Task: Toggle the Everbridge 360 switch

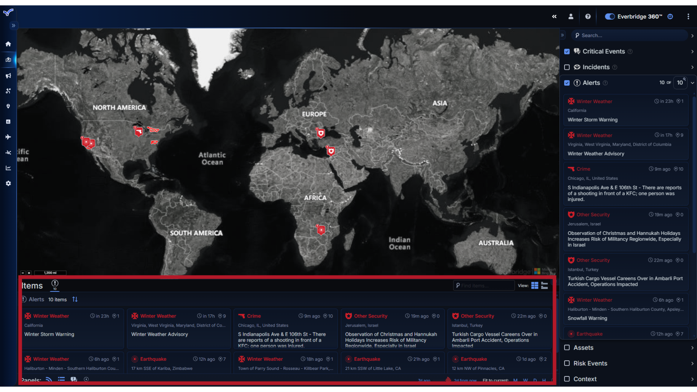Action: (x=610, y=16)
